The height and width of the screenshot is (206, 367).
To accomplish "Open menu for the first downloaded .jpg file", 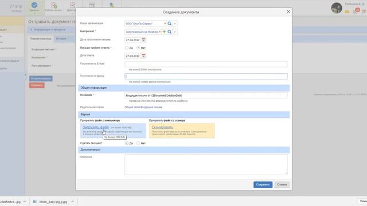I will click(25, 201).
